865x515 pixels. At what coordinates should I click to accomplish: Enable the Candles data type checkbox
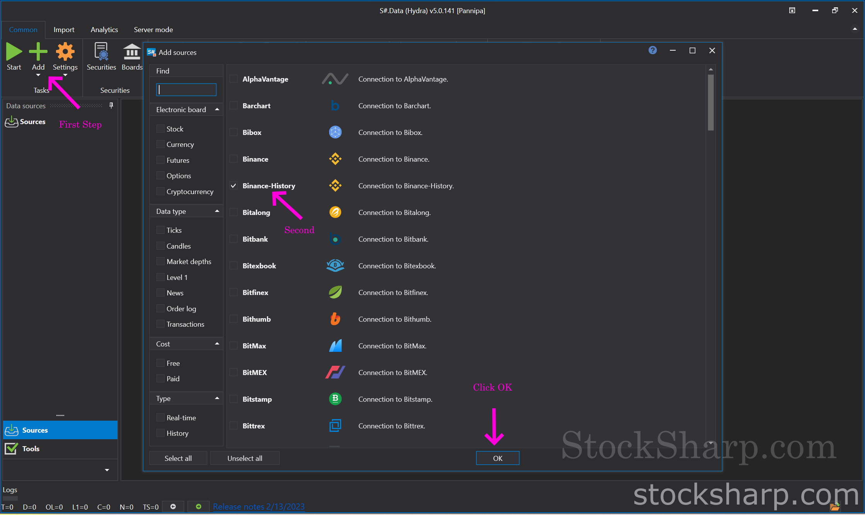point(160,246)
